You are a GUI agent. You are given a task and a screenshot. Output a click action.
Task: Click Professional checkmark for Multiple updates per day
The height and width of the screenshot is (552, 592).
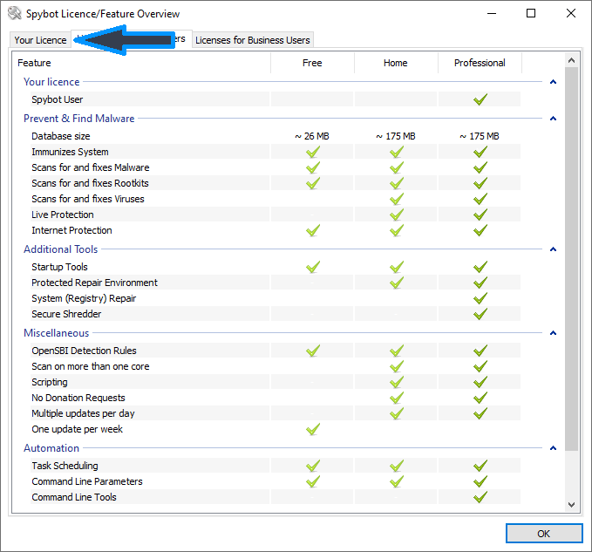480,413
